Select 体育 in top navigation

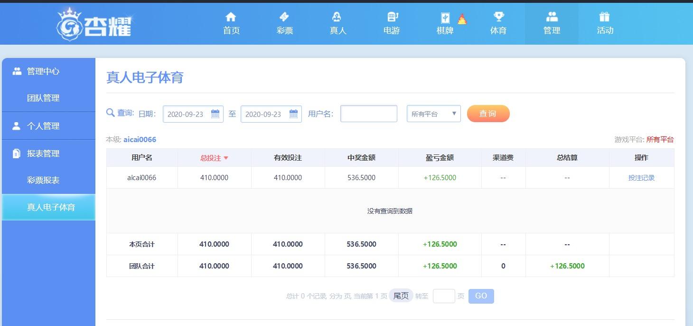(498, 30)
